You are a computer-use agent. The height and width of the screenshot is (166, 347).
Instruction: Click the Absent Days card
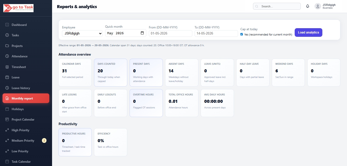click(x=182, y=73)
